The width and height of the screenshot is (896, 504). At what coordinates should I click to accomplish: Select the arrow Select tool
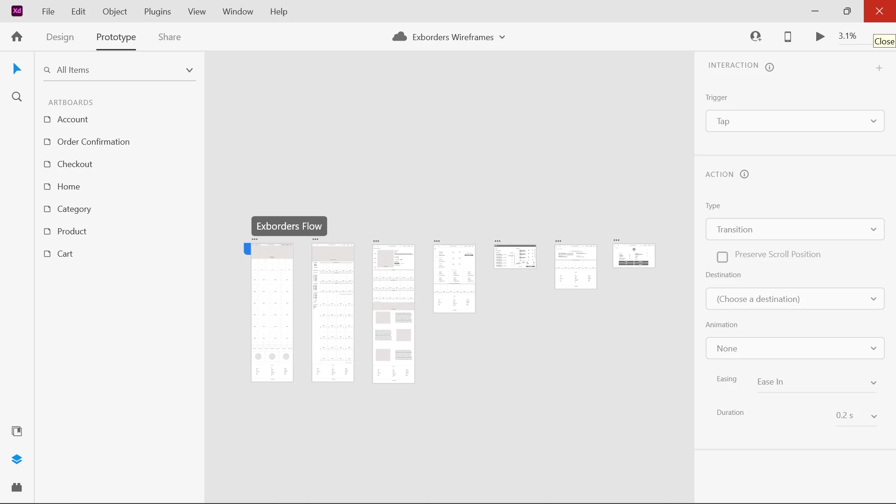[x=17, y=69]
